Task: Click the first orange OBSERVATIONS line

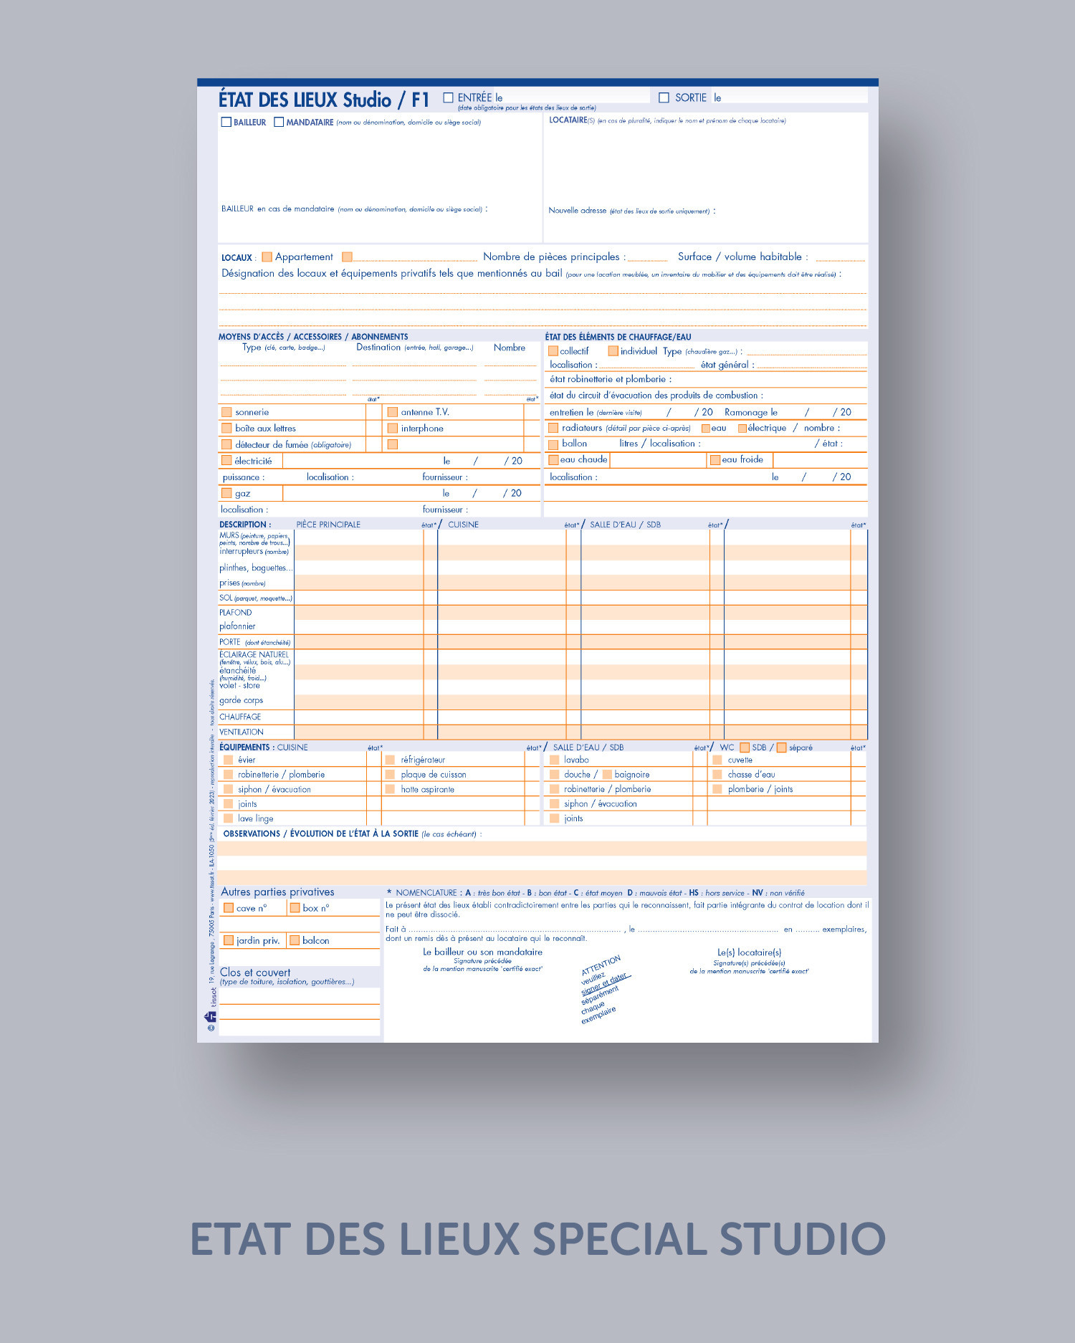Action: (543, 849)
